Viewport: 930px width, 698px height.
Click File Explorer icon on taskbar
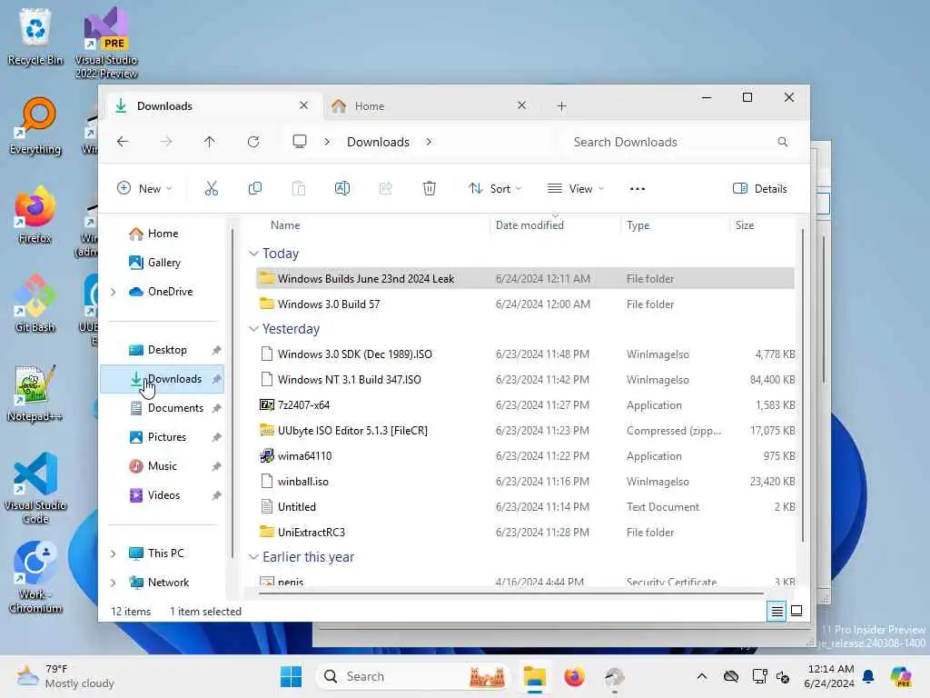[x=534, y=676]
